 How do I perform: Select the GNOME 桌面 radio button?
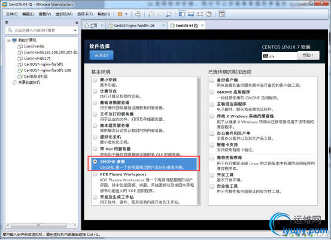coord(95,162)
